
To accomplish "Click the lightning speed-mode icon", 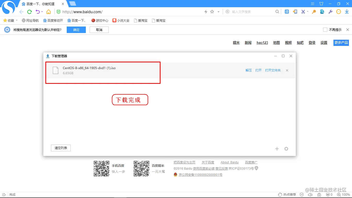I will point(206,12).
